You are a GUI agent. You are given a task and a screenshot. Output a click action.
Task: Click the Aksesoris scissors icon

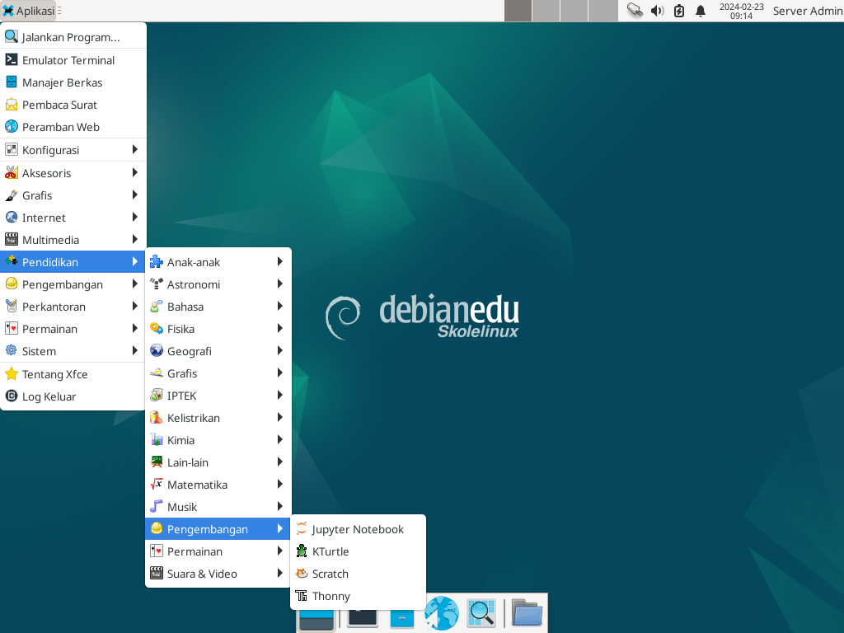click(12, 173)
